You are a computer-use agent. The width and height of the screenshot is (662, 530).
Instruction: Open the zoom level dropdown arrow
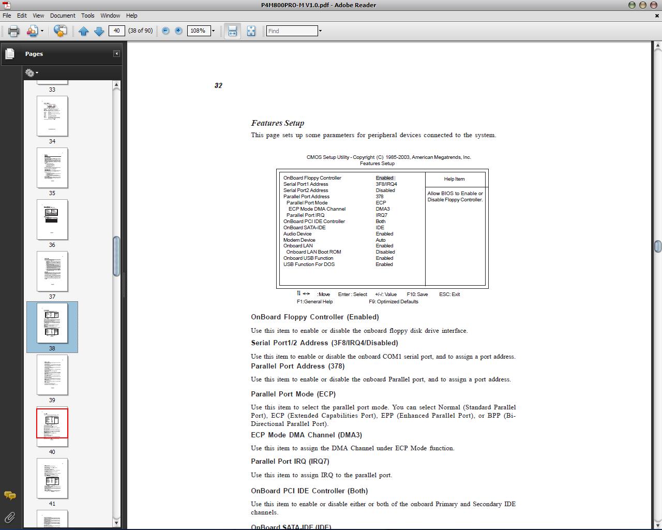tap(213, 31)
